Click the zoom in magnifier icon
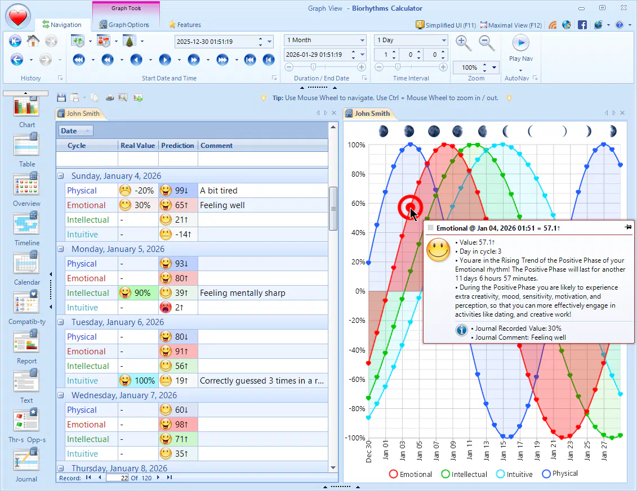This screenshot has width=637, height=491. tap(464, 43)
